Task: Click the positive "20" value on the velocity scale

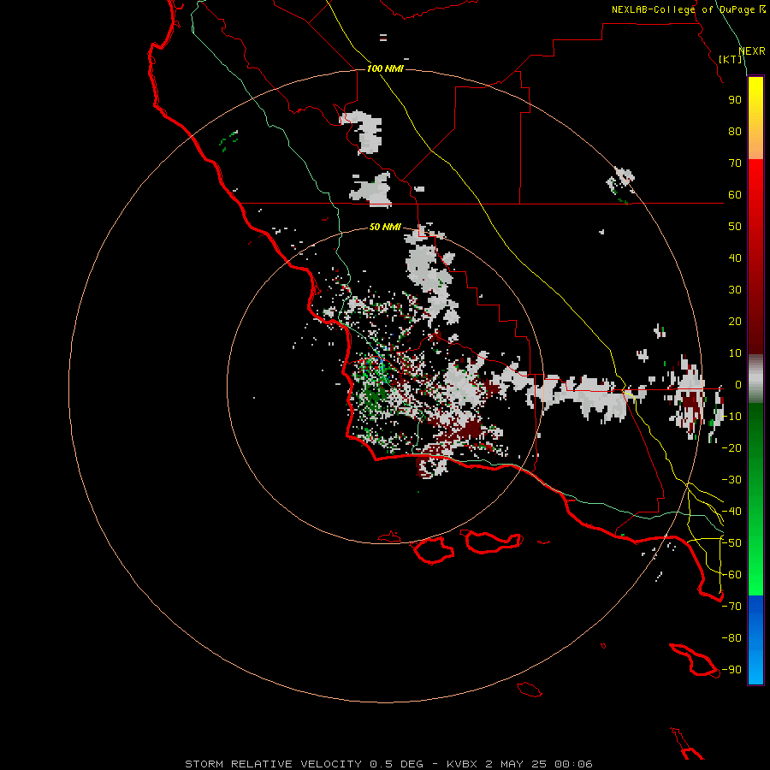Action: pos(735,322)
